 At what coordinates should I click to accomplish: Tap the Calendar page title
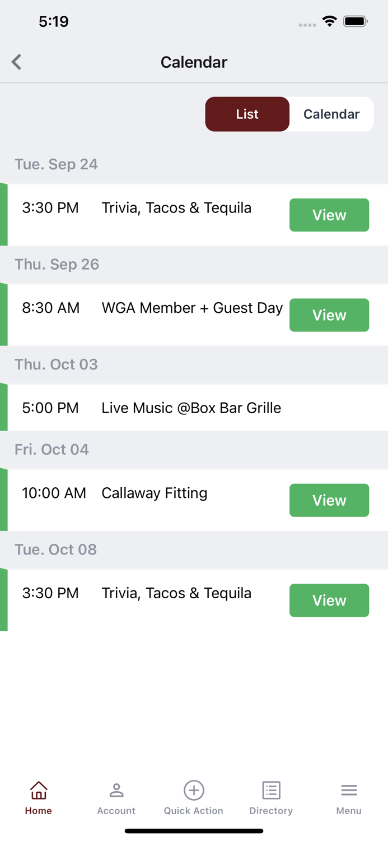[194, 62]
